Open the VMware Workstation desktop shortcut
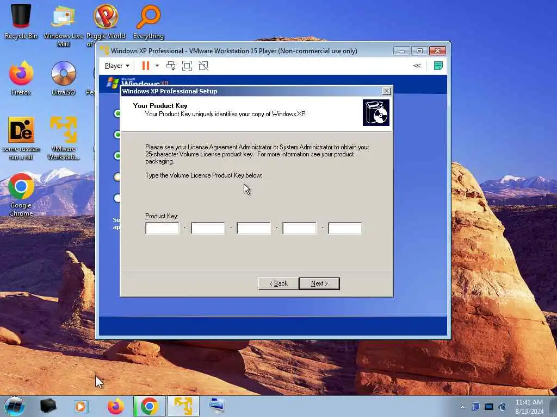This screenshot has width=557, height=417. (63, 138)
